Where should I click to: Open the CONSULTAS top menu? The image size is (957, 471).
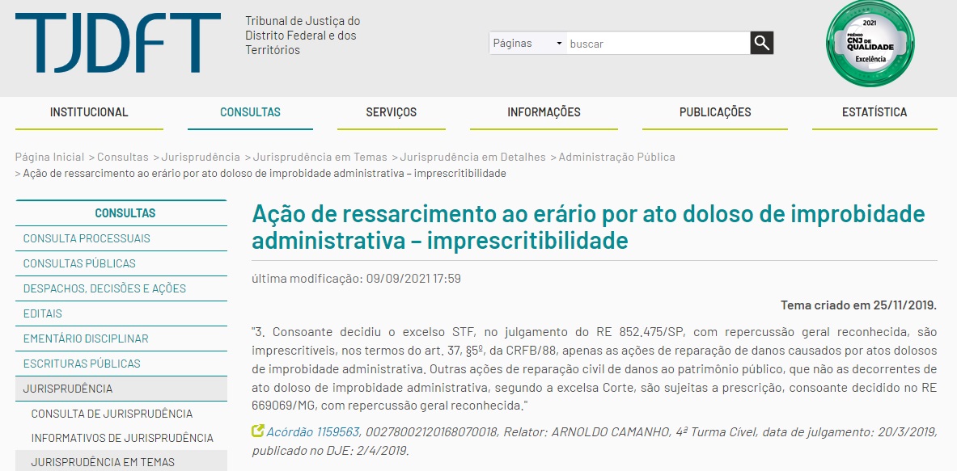[x=250, y=112]
